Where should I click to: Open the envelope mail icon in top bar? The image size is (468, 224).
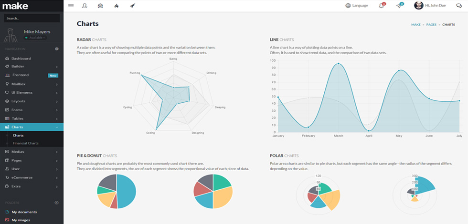[100, 5]
